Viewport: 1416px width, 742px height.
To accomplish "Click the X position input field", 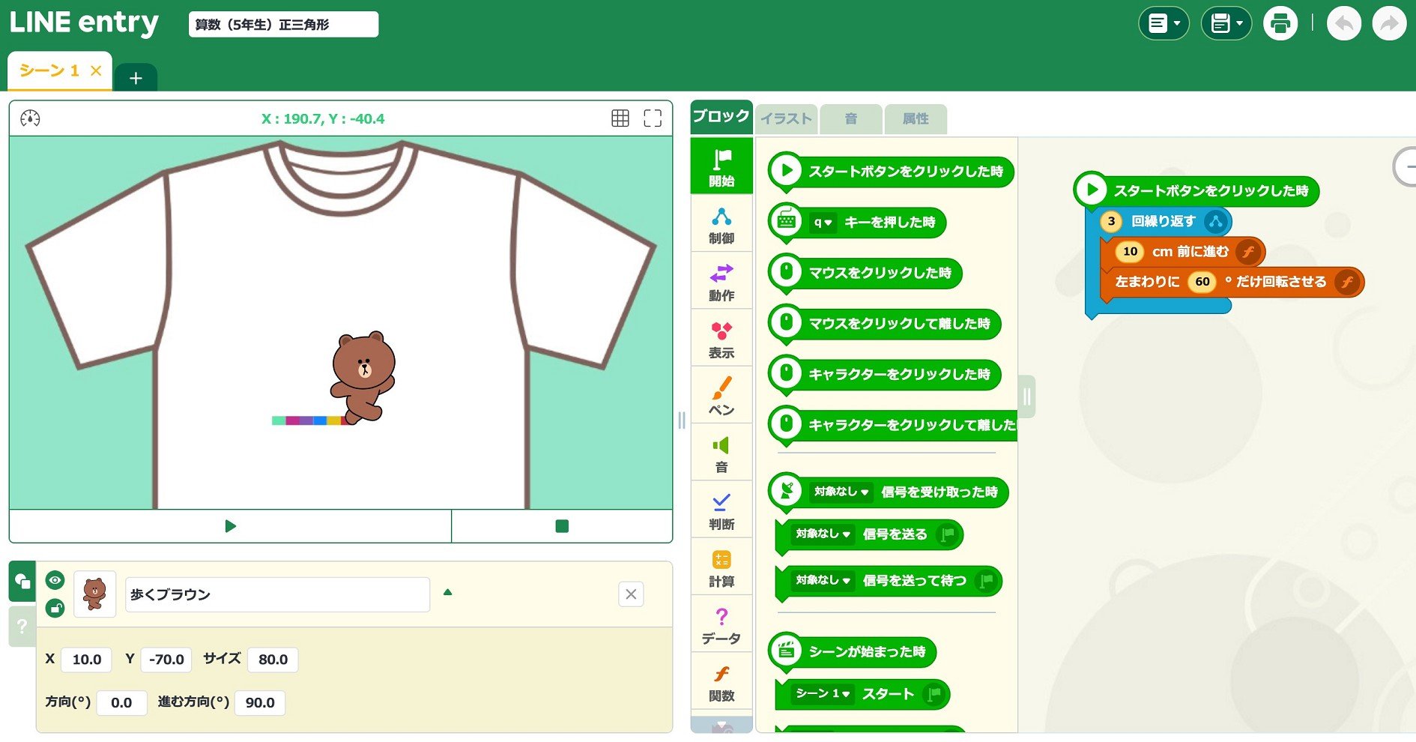I will click(x=87, y=660).
